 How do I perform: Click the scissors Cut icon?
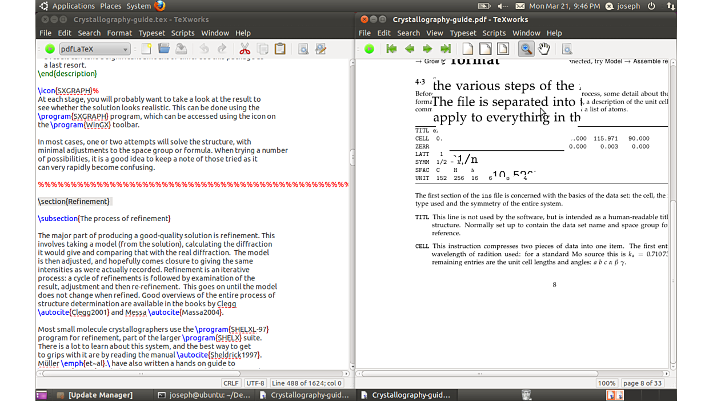click(245, 49)
